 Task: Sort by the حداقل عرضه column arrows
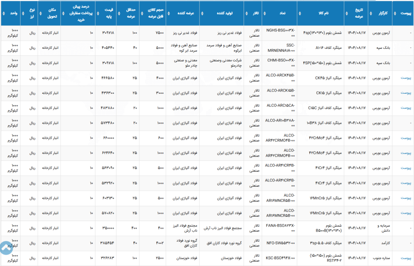click(x=119, y=13)
